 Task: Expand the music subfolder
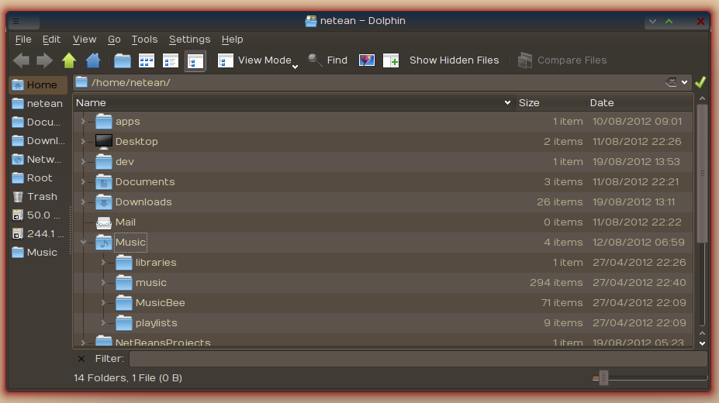click(x=103, y=283)
